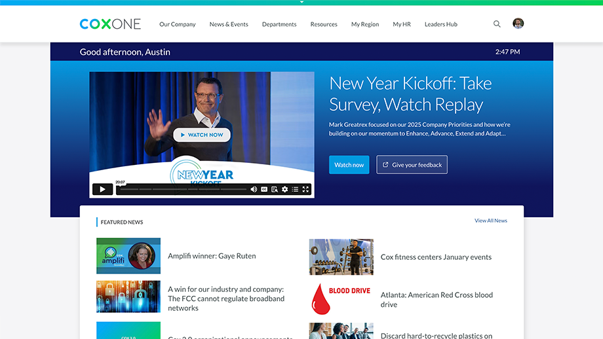Click the padlocks cybersecurity thumbnail

[128, 296]
